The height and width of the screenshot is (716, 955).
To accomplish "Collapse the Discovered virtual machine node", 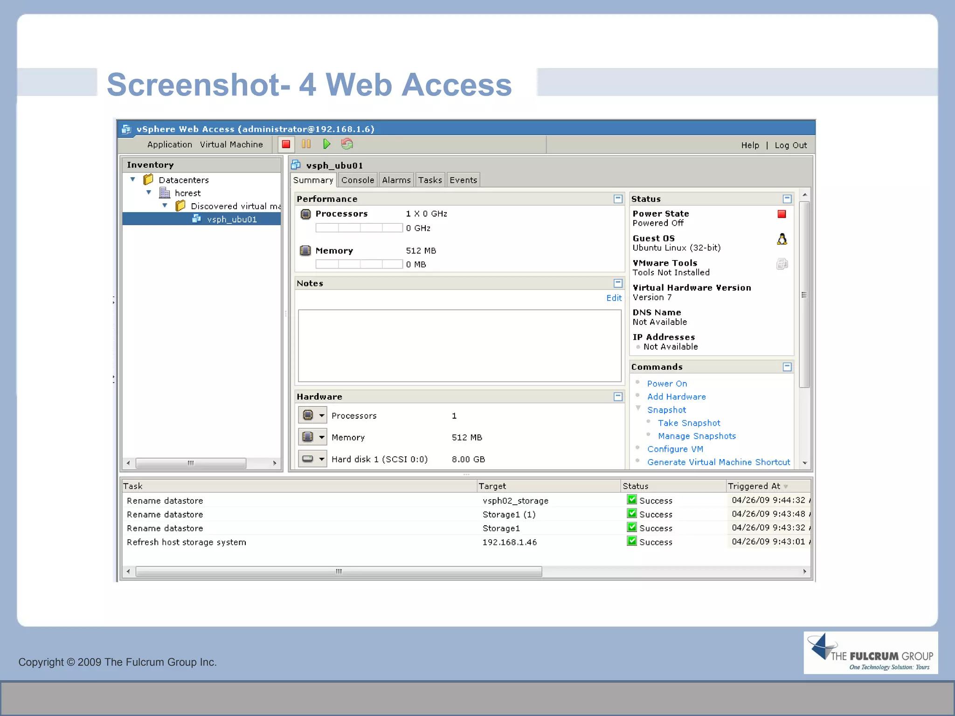I will pyautogui.click(x=165, y=206).
